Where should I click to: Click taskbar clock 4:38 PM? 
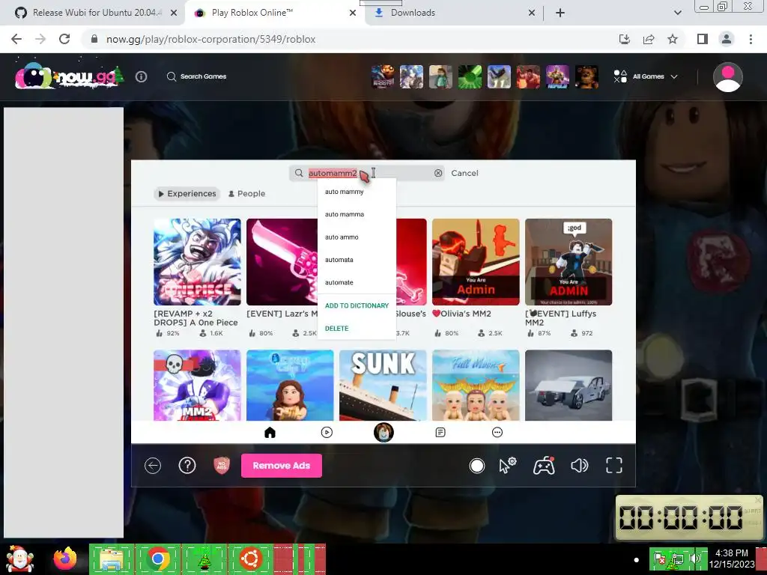732,559
